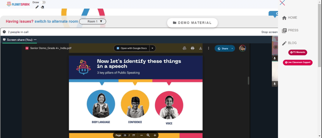Image resolution: width=322 pixels, height=138 pixels.
Task: Click the add to Drive icon
Action: (185, 48)
